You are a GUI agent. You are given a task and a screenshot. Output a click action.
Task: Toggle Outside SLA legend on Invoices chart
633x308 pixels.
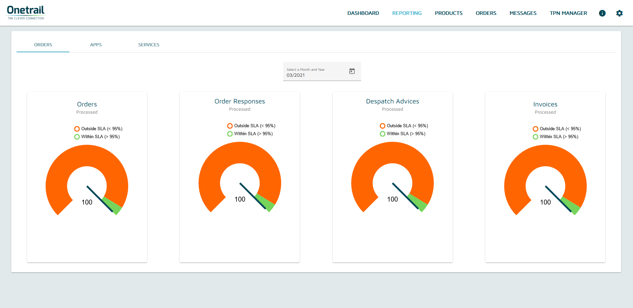click(557, 129)
